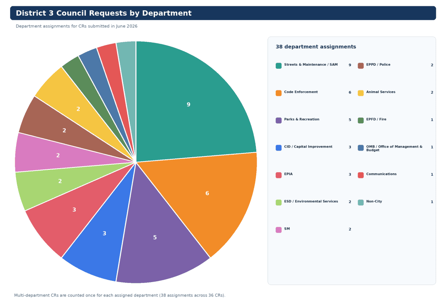
Task: Click the teal Non-City legend swatch
Action: pos(361,202)
